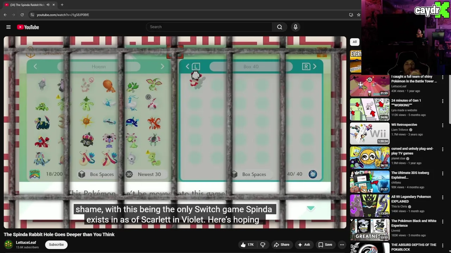Close the current browser tab
451x253 pixels.
(54, 5)
